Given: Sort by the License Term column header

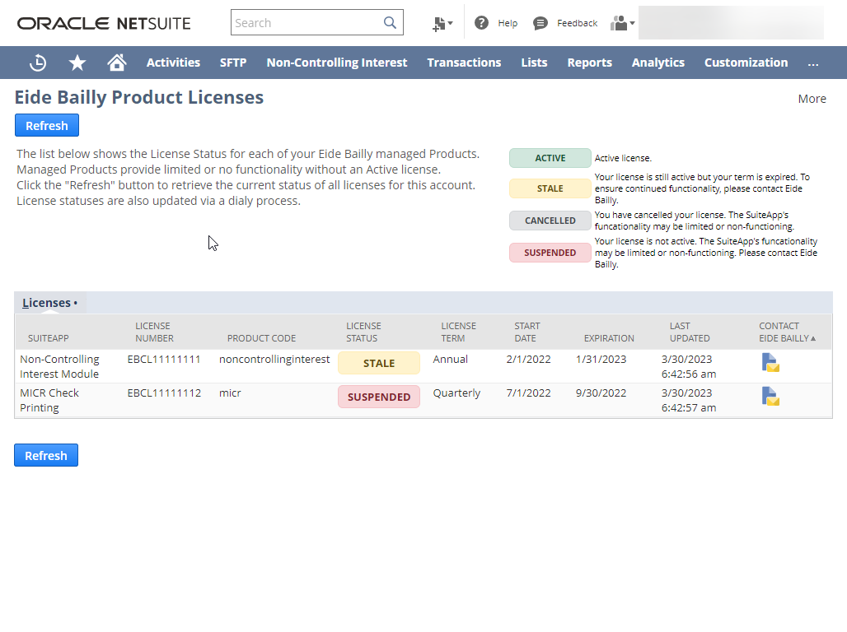Looking at the screenshot, I should [458, 332].
